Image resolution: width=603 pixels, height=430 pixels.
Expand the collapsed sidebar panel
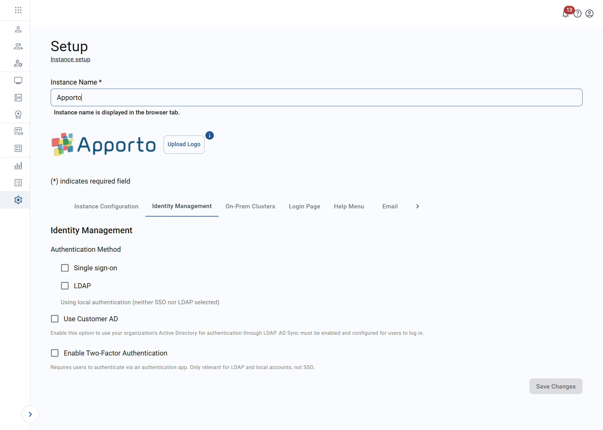point(30,414)
